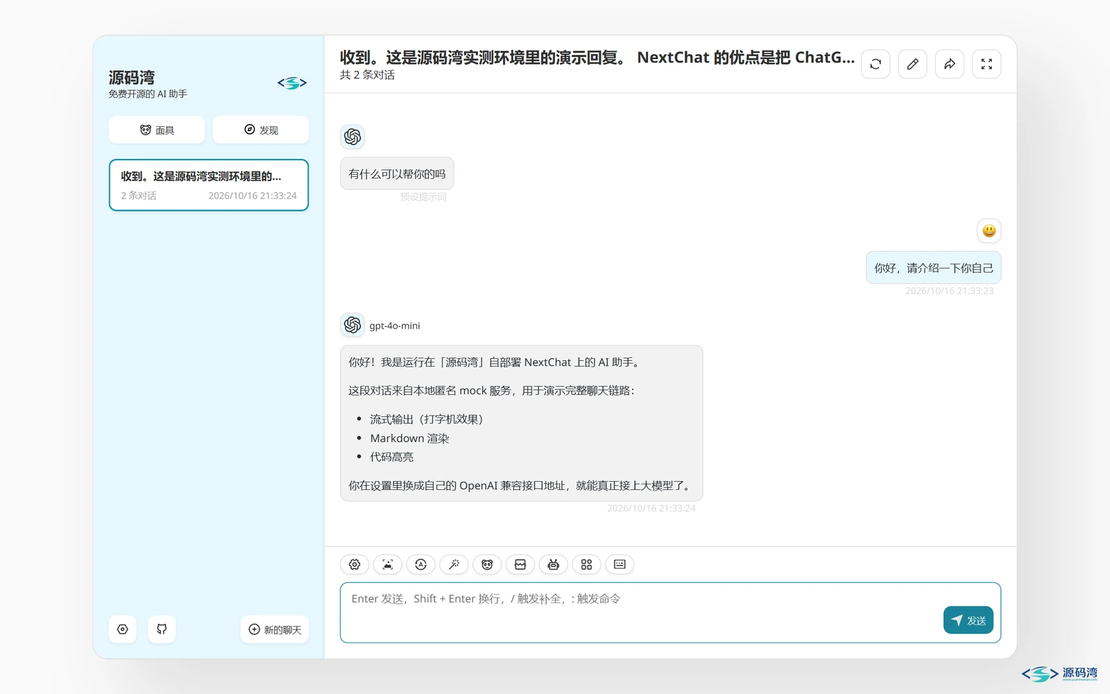Open the 面具 masks page
Image resolution: width=1110 pixels, height=694 pixels.
(157, 130)
